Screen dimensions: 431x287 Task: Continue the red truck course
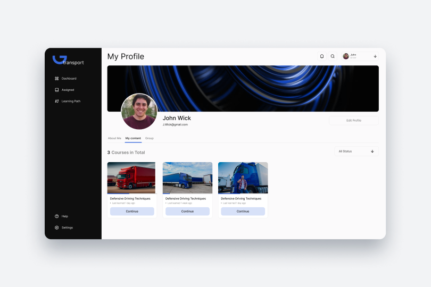132,211
